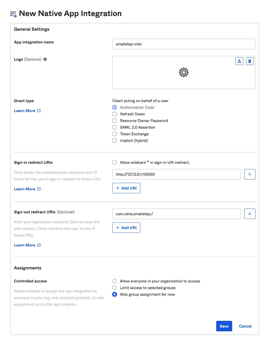Enable the Refresh Token grant type
The height and width of the screenshot is (343, 270).
pyautogui.click(x=115, y=114)
